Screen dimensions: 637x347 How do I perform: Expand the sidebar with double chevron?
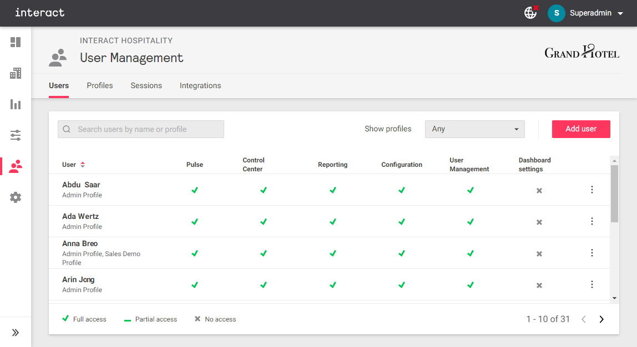16,333
